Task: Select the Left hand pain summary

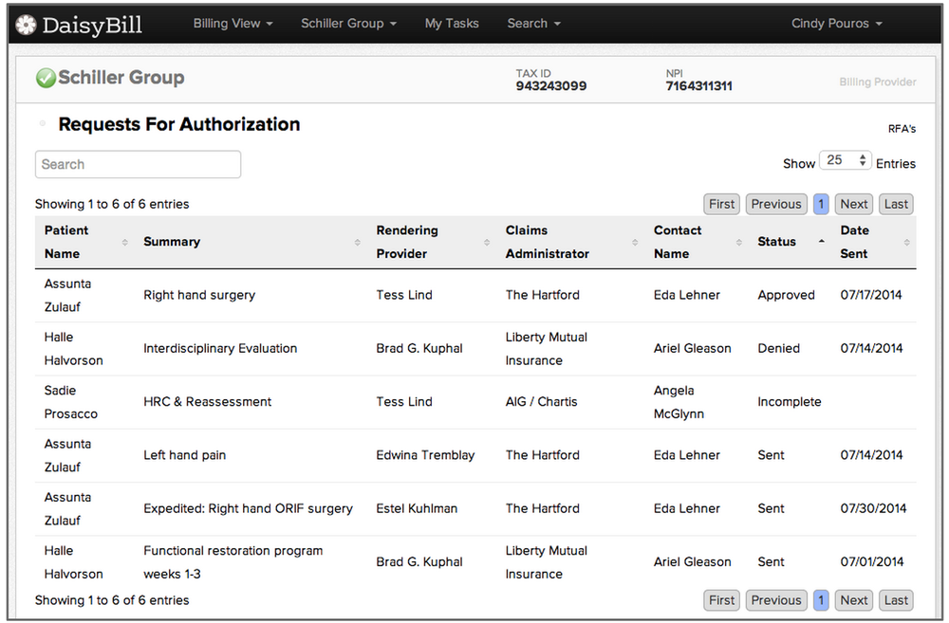Action: [x=185, y=455]
